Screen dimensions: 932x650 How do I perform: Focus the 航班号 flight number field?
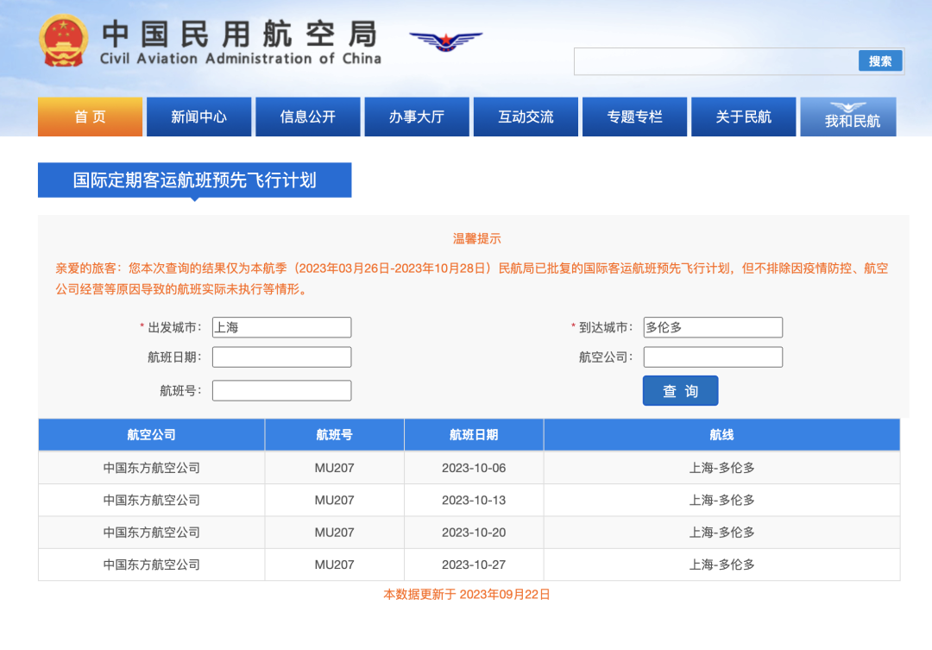tap(281, 390)
